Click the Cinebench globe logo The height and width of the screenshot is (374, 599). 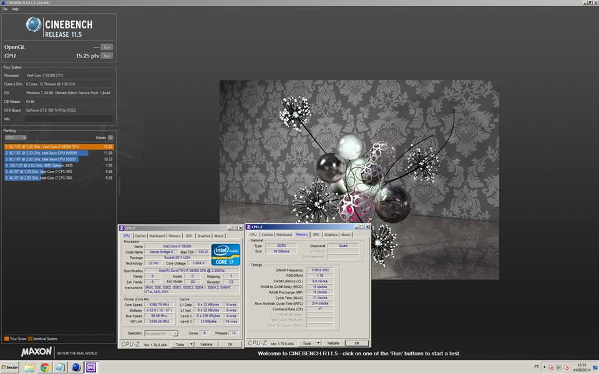click(x=33, y=24)
